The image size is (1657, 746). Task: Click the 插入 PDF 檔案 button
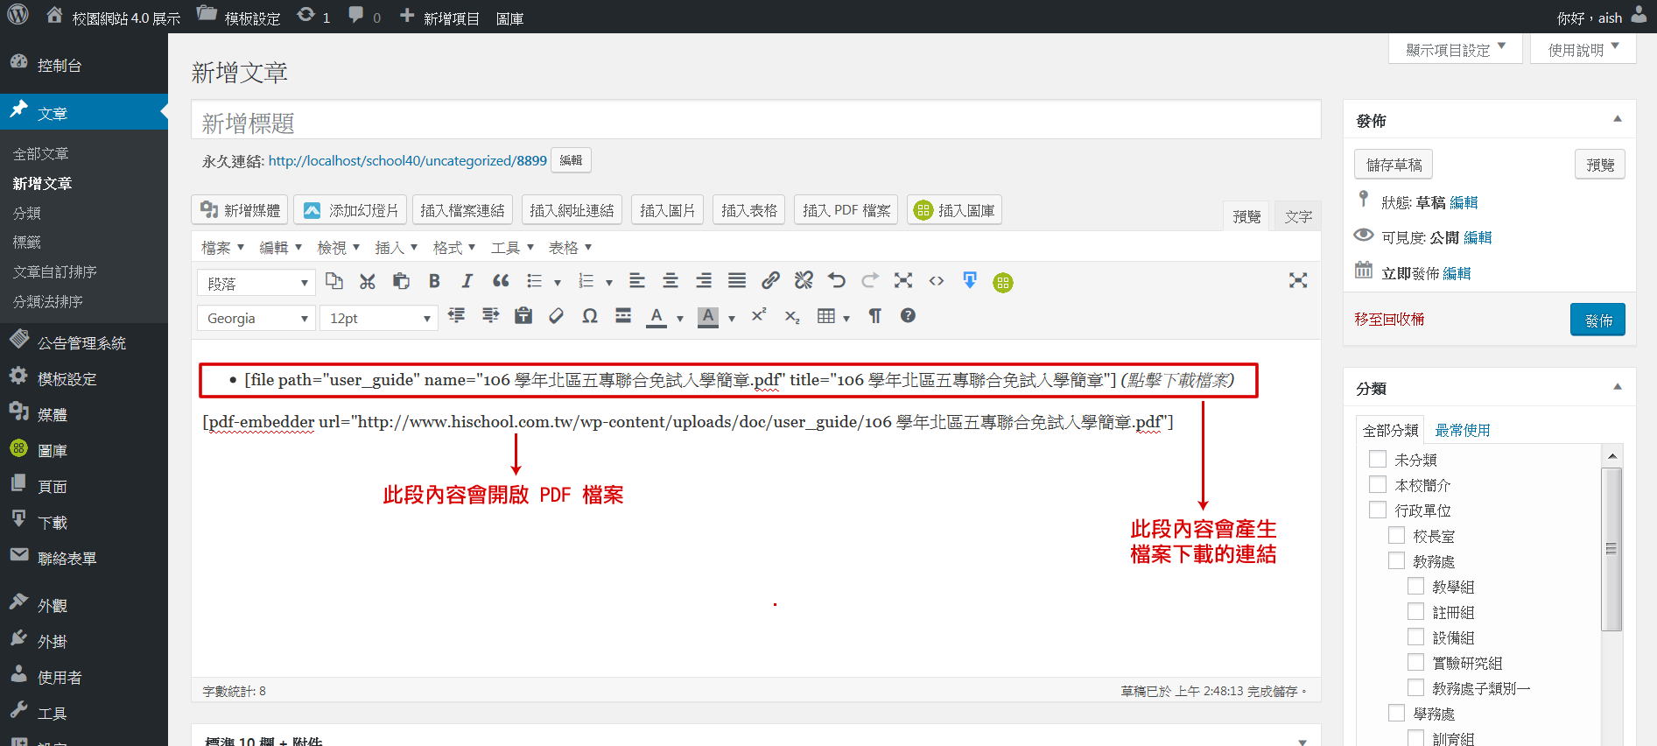coord(846,210)
